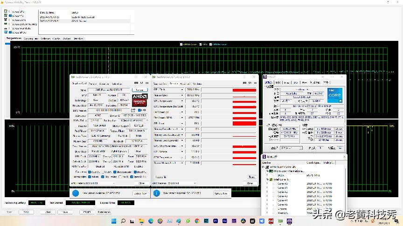Click the Preferences button in AIDA64
403x226 pixels.
pyautogui.click(x=104, y=212)
